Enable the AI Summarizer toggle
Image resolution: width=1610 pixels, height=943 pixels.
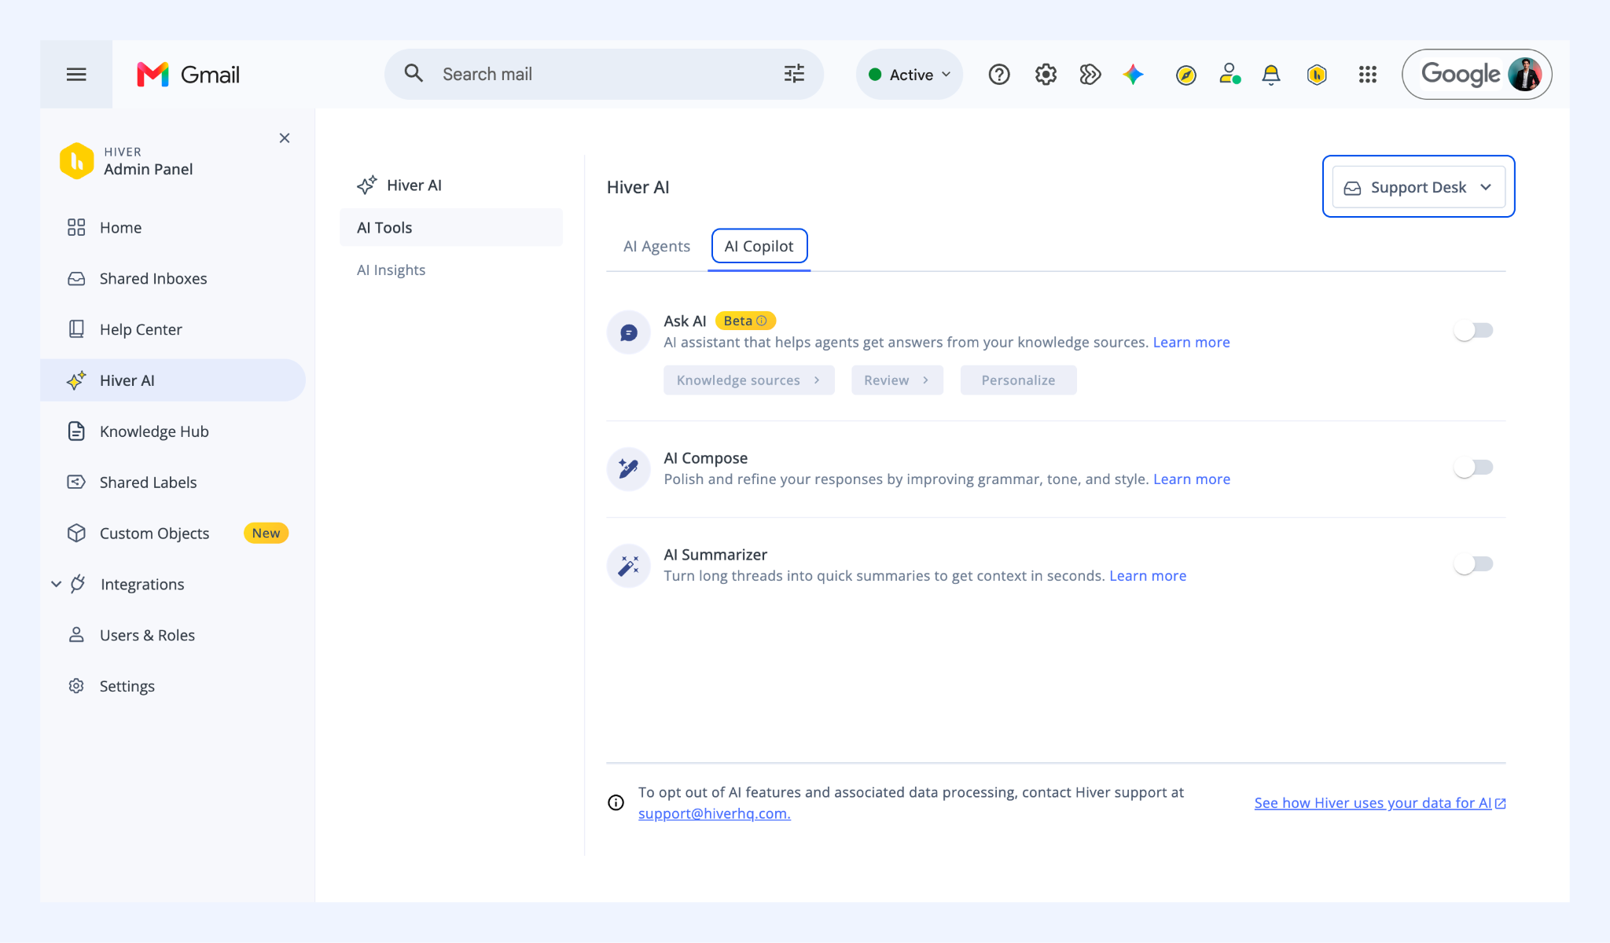click(x=1473, y=564)
